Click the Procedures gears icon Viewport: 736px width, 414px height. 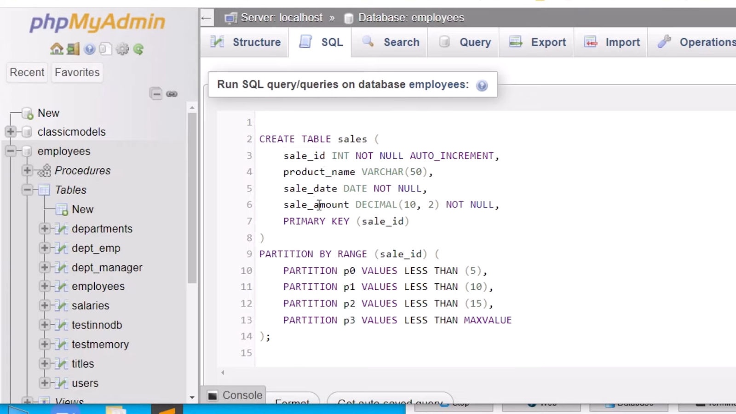(x=44, y=171)
